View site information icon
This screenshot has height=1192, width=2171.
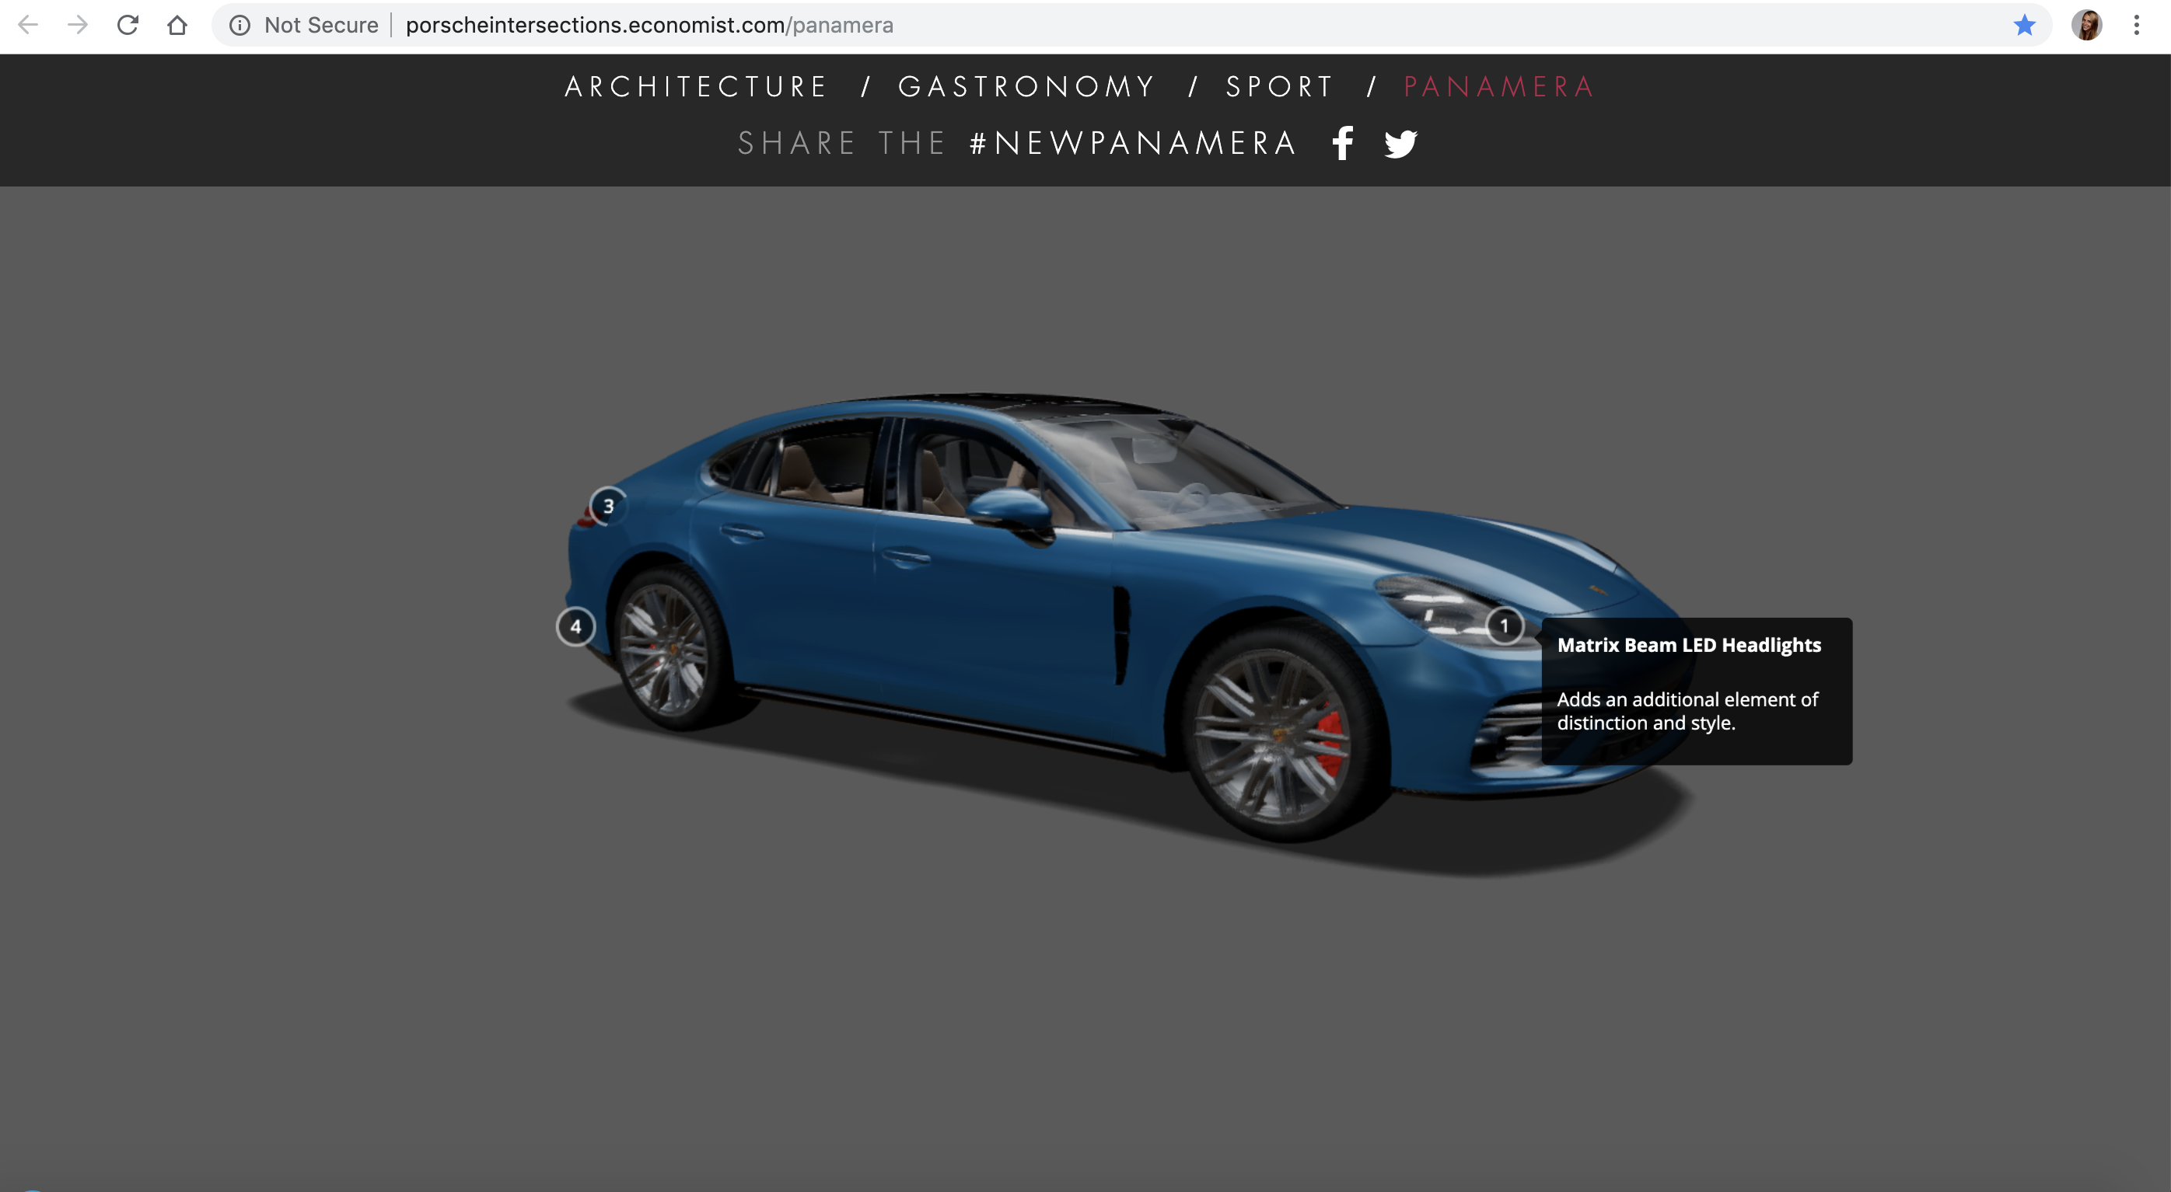click(x=240, y=26)
